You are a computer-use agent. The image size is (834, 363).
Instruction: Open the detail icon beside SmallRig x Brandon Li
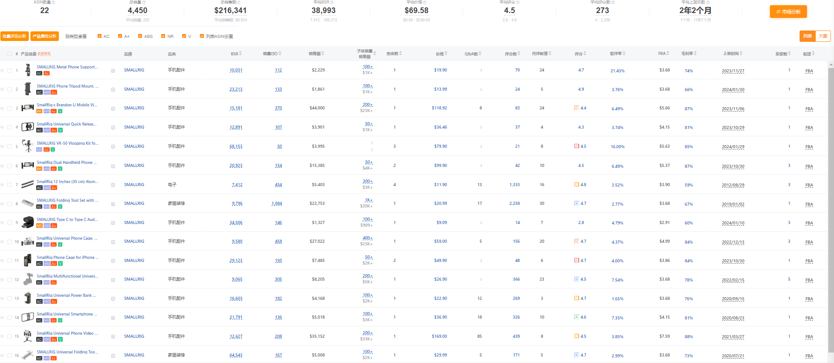113,109
